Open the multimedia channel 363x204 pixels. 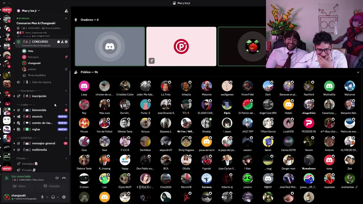42,150
